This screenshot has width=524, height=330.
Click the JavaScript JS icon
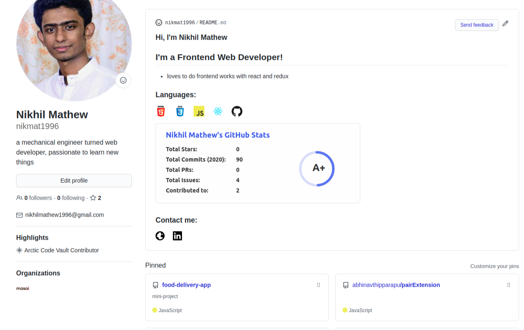(x=199, y=111)
